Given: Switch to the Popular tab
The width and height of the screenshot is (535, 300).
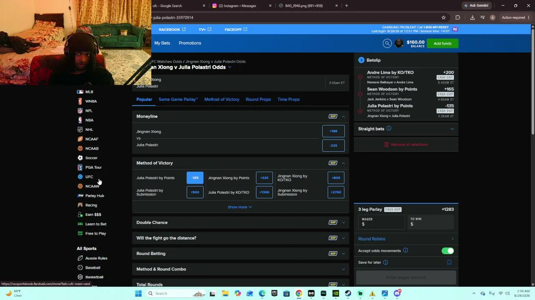Looking at the screenshot, I should tap(144, 99).
